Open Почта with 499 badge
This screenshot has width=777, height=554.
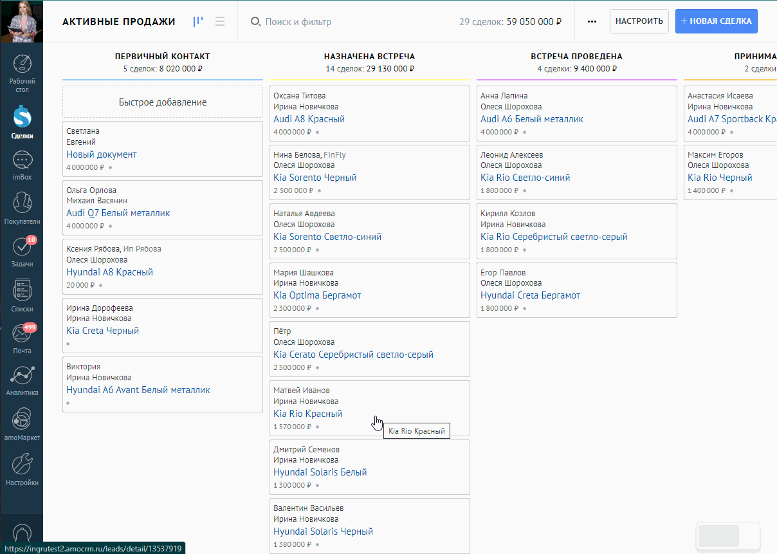pyautogui.click(x=23, y=338)
